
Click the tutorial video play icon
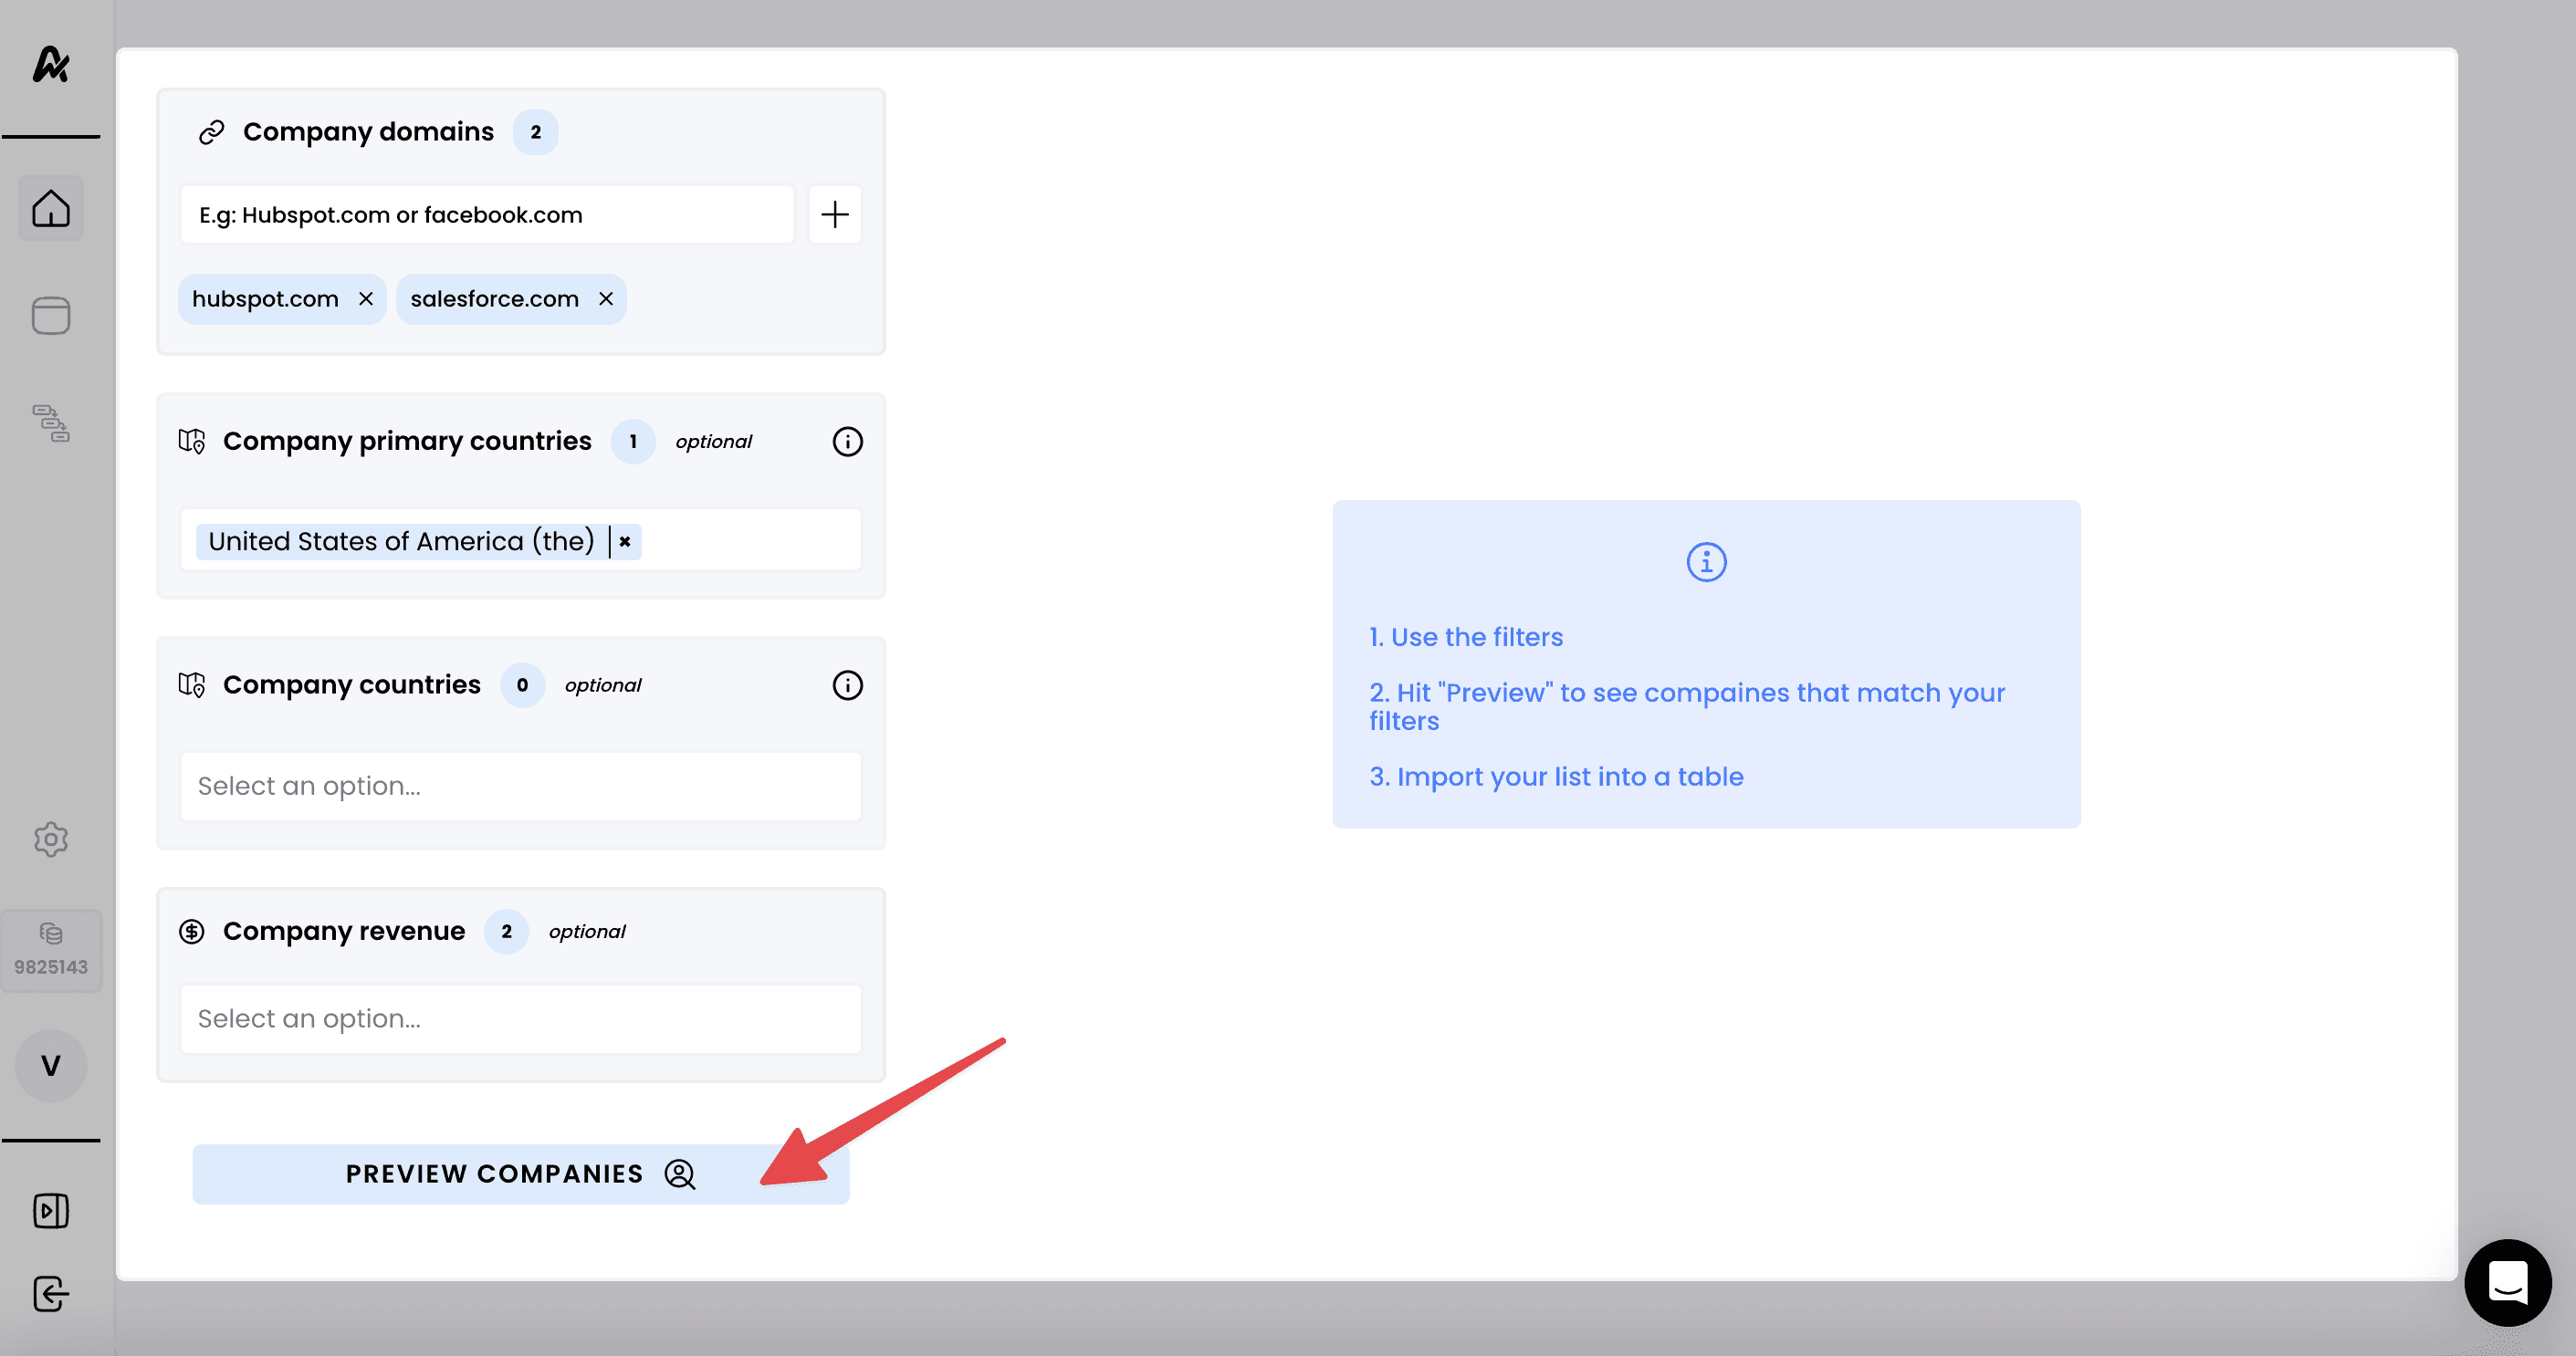pyautogui.click(x=51, y=1211)
